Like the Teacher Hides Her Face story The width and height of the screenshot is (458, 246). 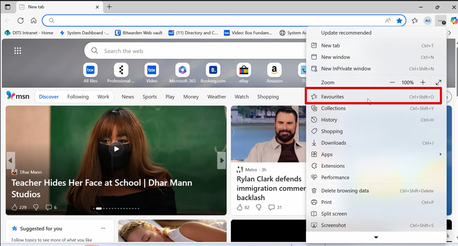tap(15, 207)
